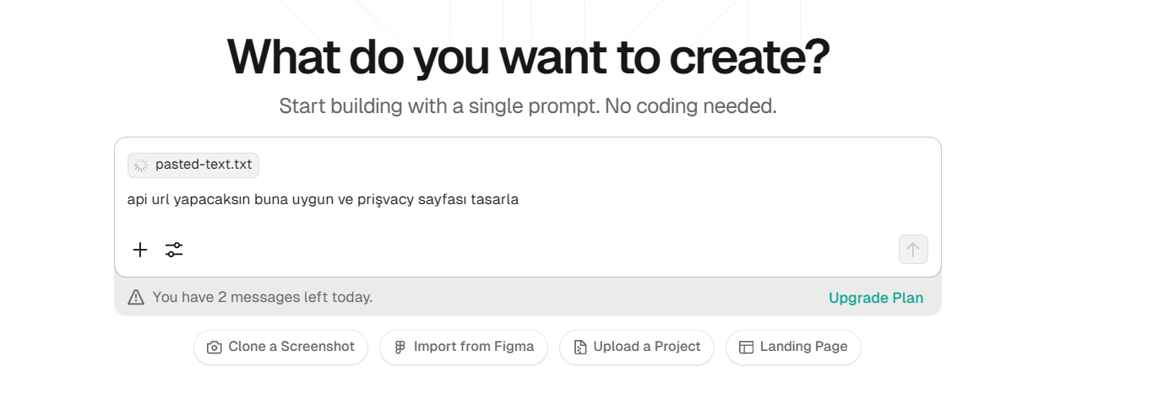Choose the Clone a Screenshot option
Screen dimensions: 1153x410
(280, 348)
